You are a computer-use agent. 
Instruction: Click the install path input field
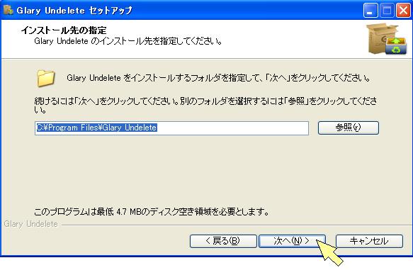tap(171, 128)
